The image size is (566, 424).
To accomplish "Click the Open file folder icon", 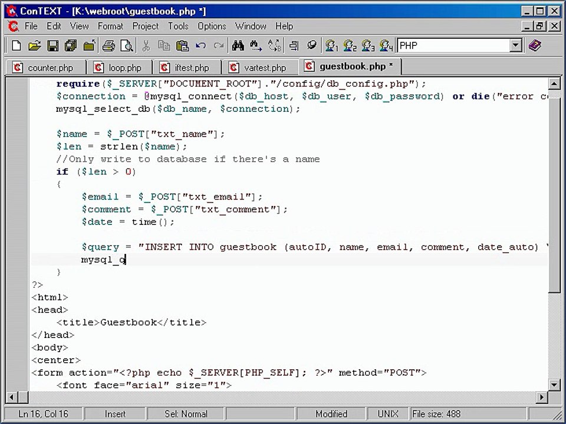I will [35, 46].
